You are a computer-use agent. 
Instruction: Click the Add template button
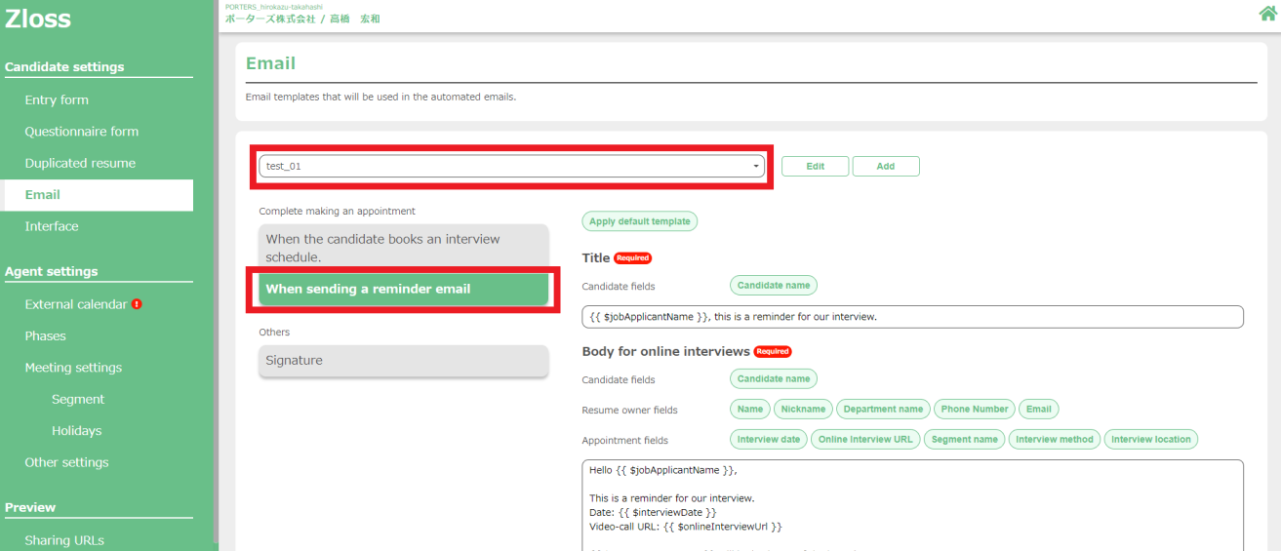coord(885,167)
